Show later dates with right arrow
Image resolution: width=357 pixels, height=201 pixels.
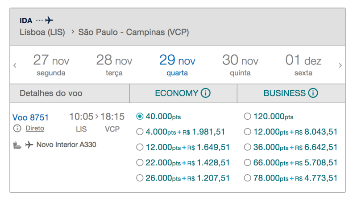click(x=340, y=65)
